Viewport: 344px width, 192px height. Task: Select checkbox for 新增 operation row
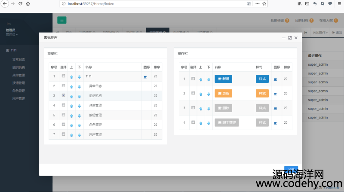click(193, 79)
